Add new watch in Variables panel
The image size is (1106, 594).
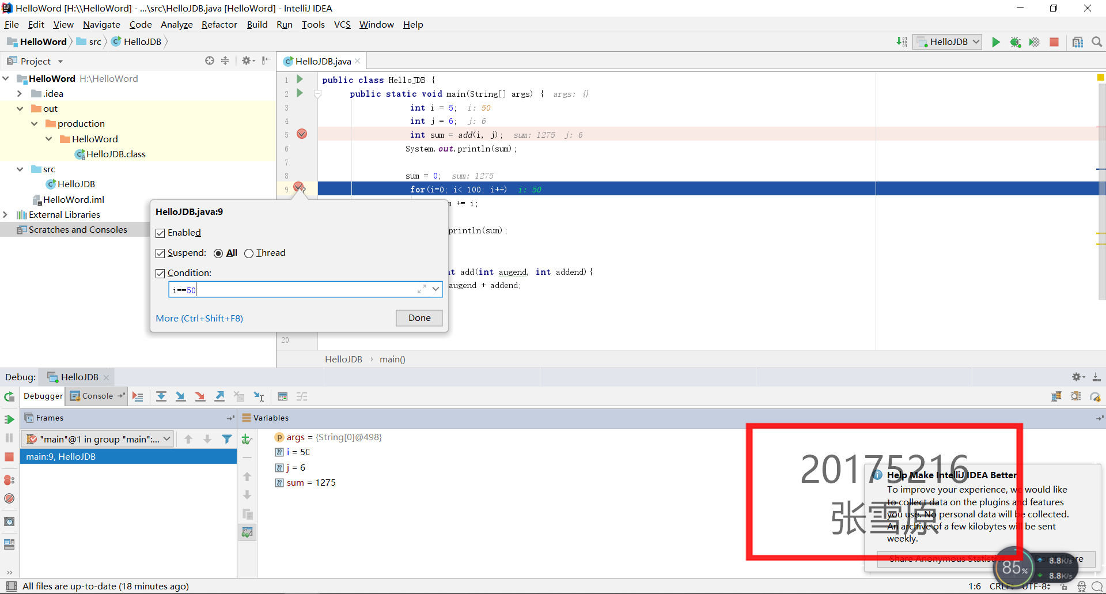(x=247, y=439)
